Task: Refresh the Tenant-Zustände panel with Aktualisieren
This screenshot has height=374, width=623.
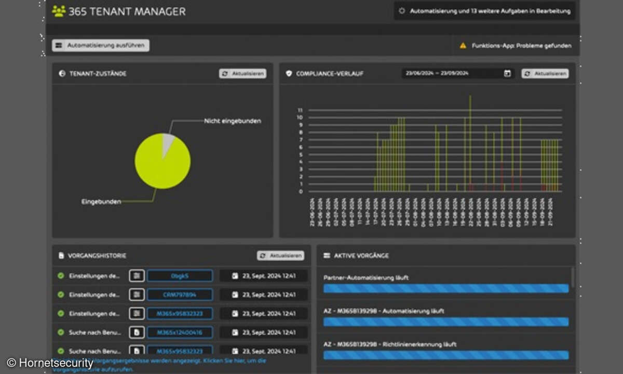Action: pos(242,74)
